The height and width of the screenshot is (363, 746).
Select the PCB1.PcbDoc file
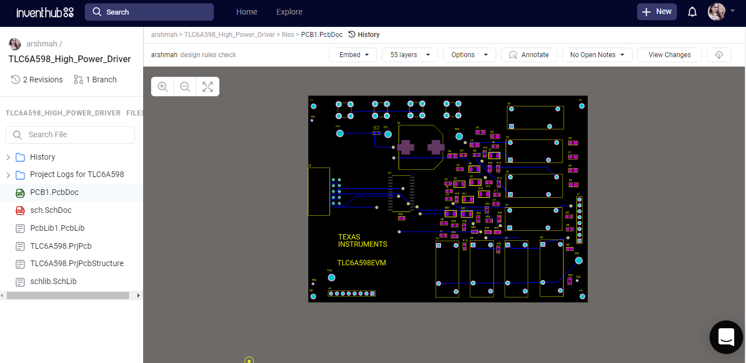(x=54, y=192)
